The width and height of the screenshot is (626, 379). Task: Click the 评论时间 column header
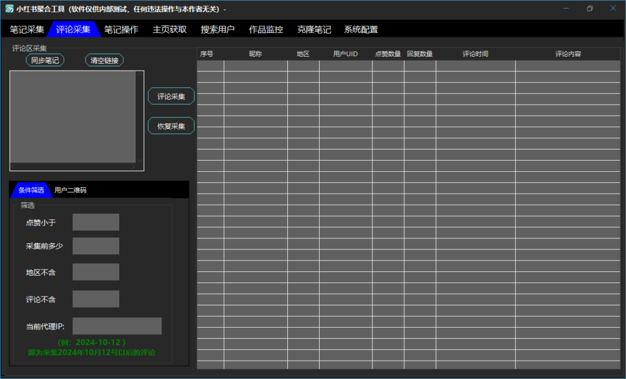point(476,54)
